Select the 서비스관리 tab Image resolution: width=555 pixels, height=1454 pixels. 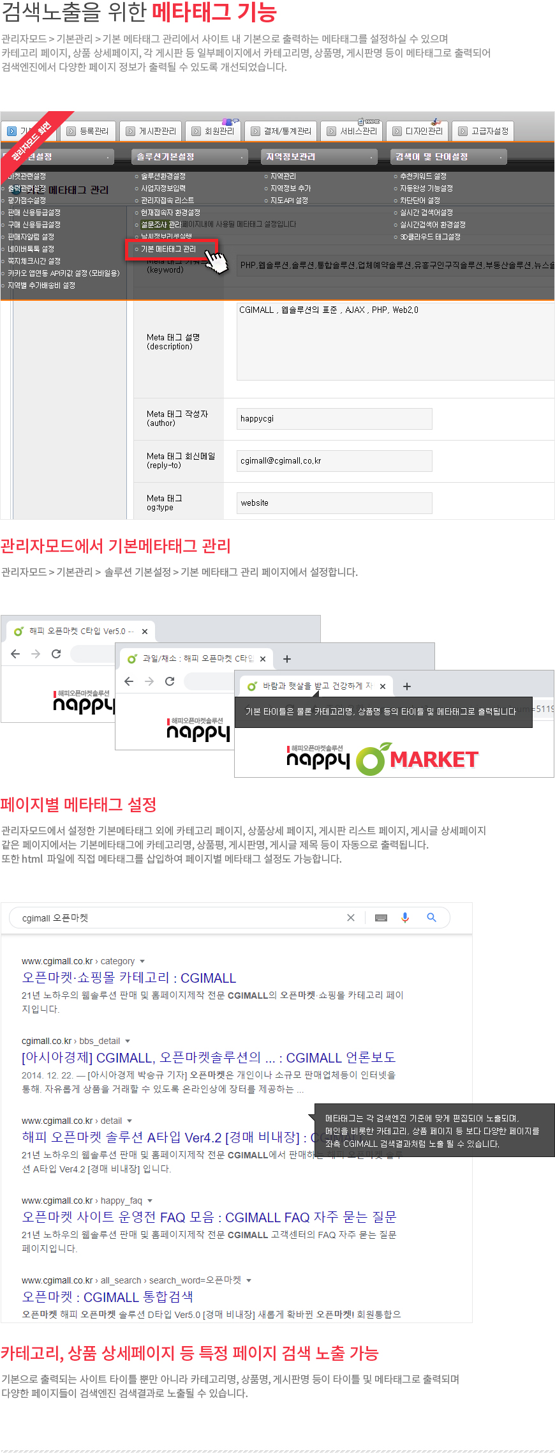click(x=352, y=131)
